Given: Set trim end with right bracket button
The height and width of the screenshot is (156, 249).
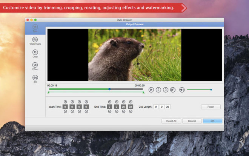Looking at the screenshot, I should 165,90.
